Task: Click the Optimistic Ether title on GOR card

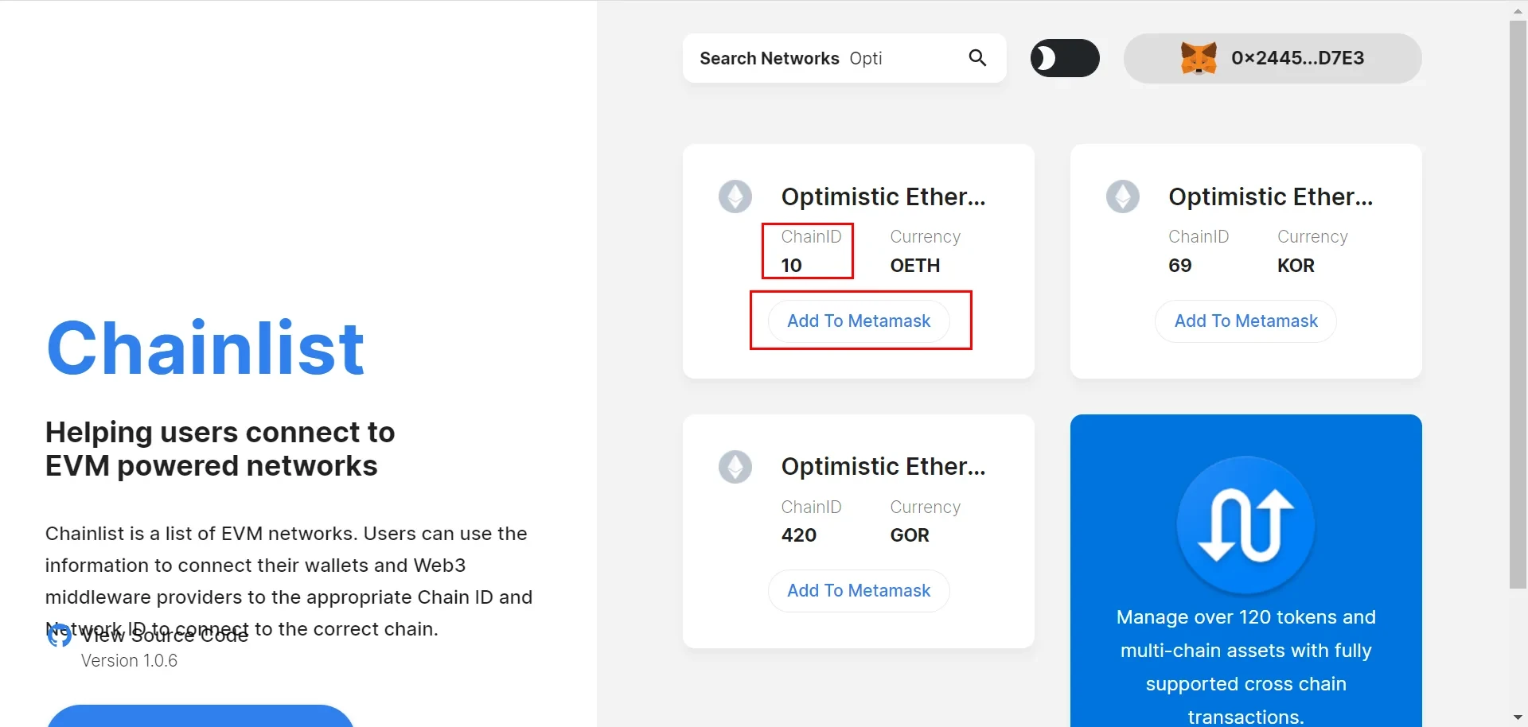Action: point(883,467)
